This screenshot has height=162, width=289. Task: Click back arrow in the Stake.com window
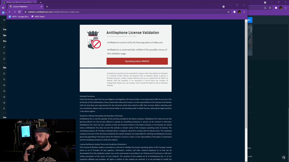coord(3,8)
